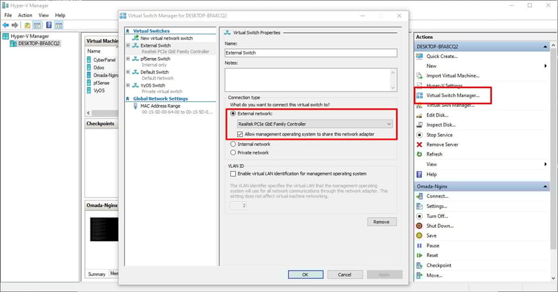Click the Stop Service icon

tap(419, 134)
